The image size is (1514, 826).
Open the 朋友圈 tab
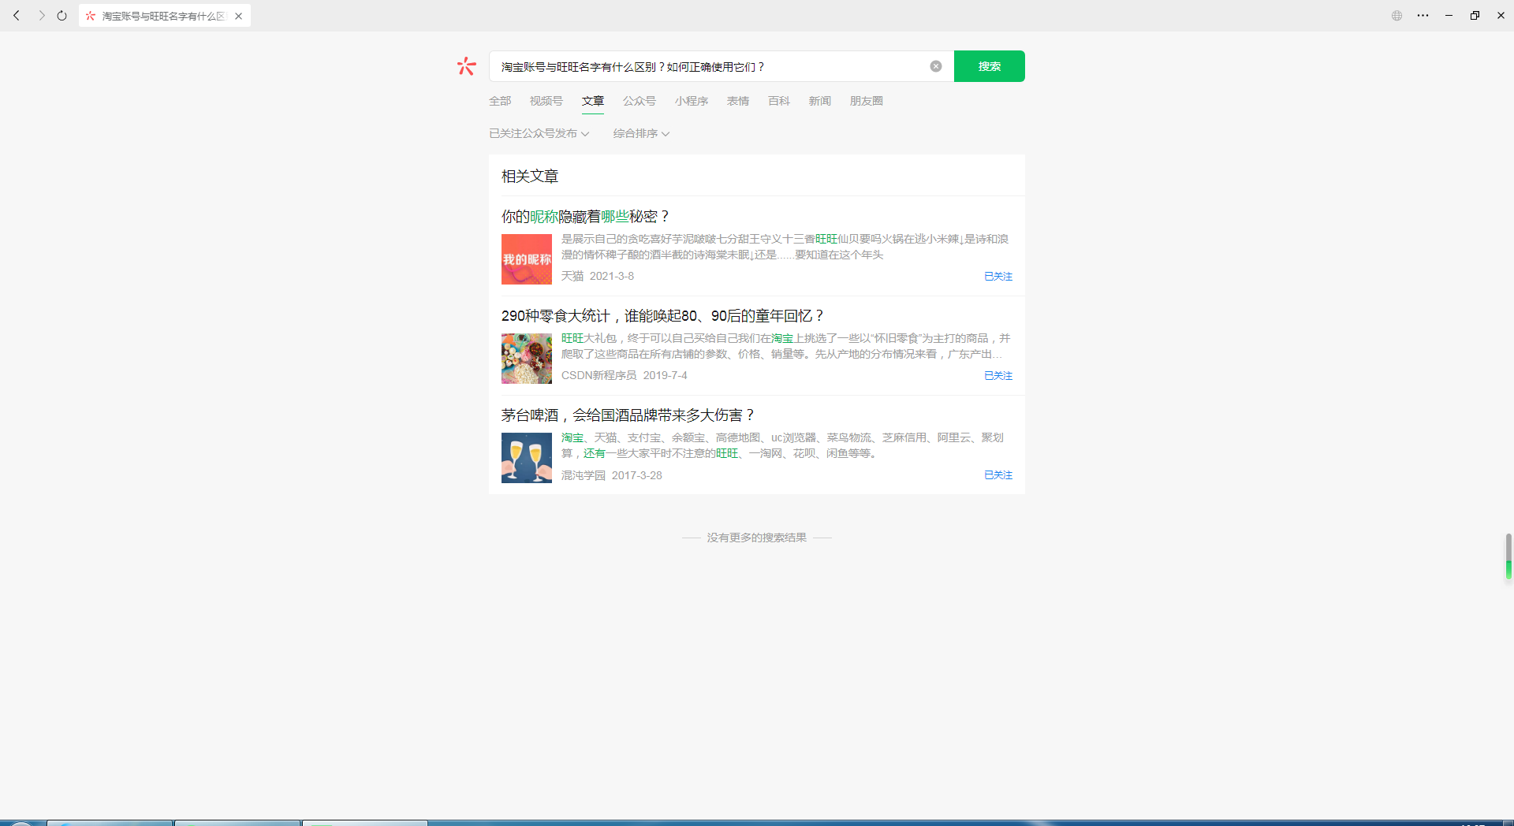click(x=867, y=101)
